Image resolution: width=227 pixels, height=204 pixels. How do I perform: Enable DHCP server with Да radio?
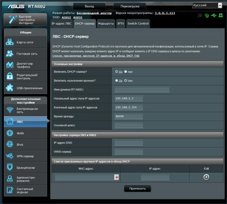116,71
